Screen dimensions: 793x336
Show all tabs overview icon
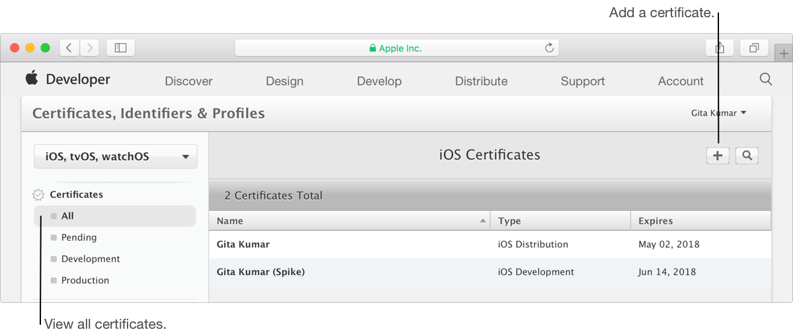click(754, 48)
